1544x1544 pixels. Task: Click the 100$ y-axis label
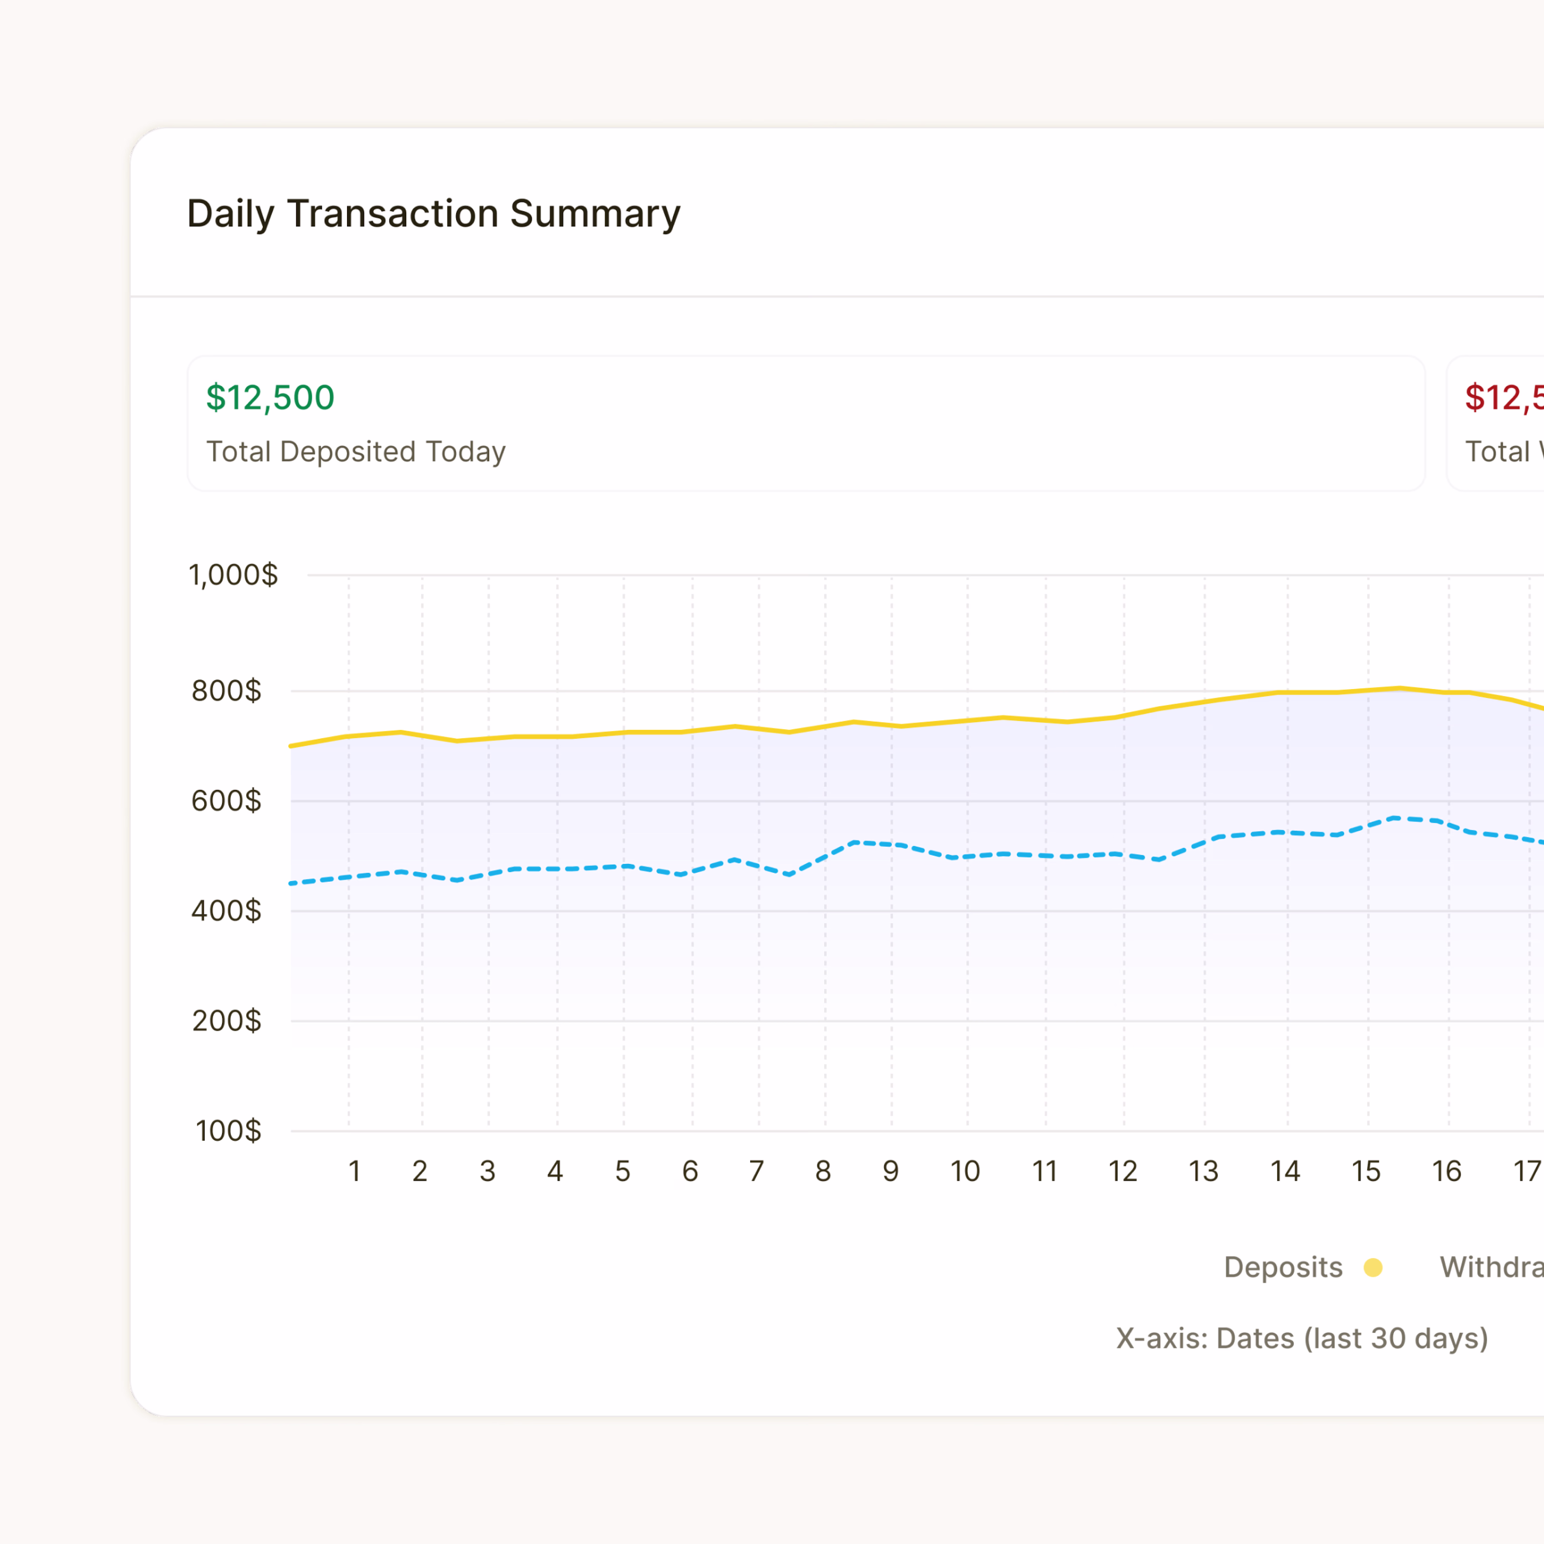pos(228,1131)
